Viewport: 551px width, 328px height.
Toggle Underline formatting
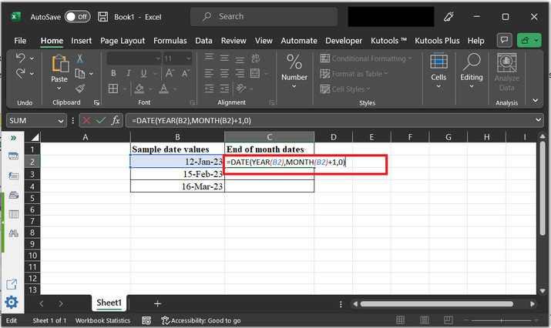coord(144,73)
